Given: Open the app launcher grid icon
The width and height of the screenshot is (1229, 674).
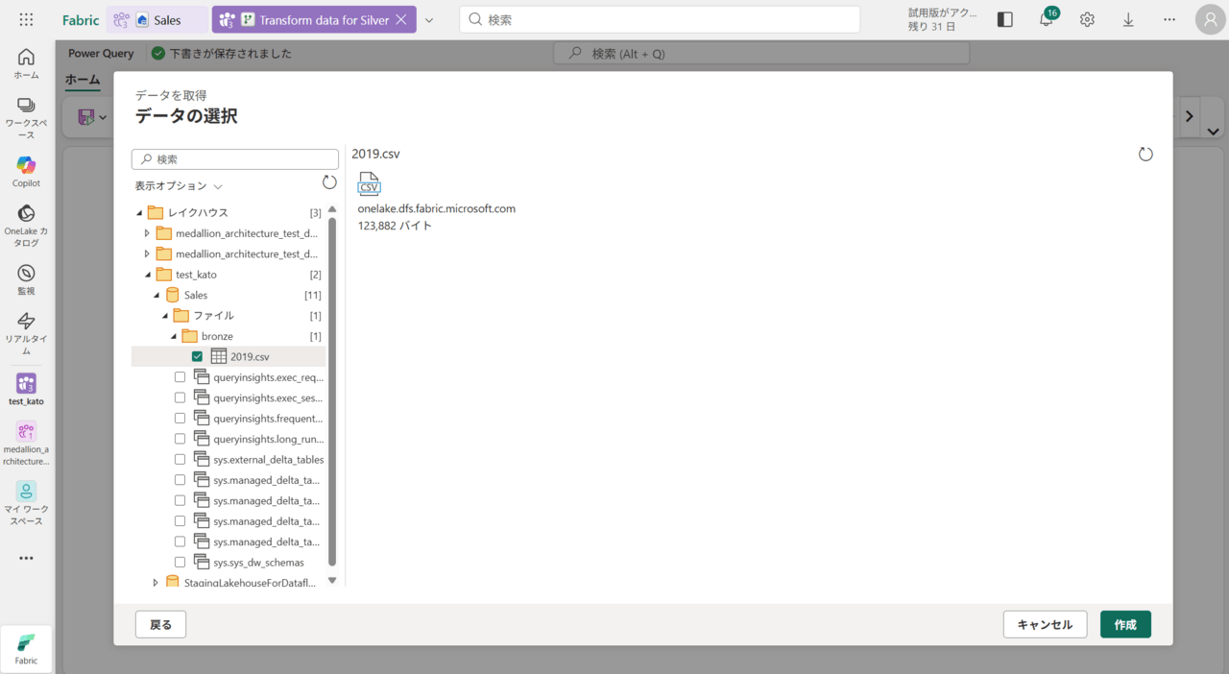Looking at the screenshot, I should point(26,19).
